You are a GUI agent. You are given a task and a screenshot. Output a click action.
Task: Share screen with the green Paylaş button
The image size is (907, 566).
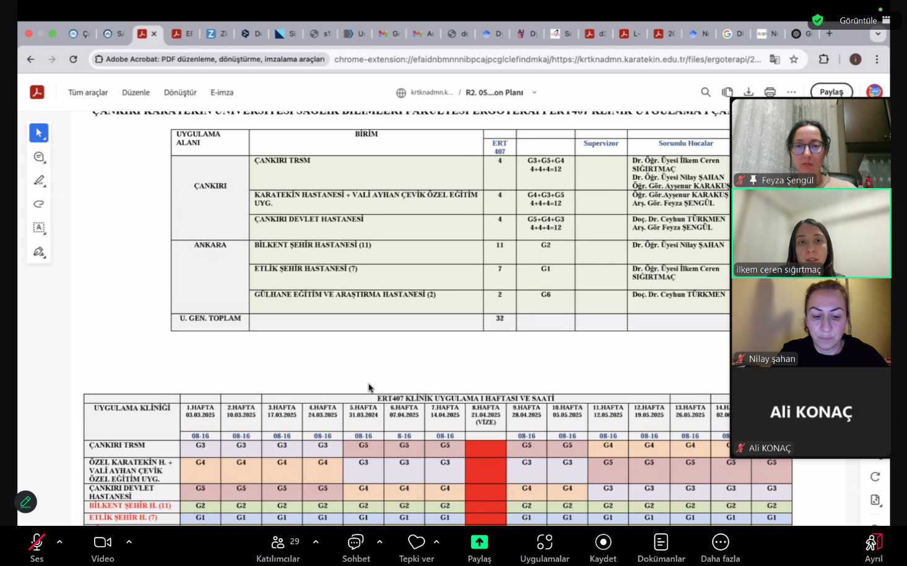479,547
